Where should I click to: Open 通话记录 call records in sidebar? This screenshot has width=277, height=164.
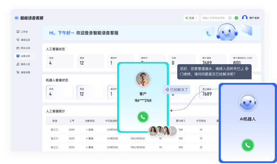point(23,40)
